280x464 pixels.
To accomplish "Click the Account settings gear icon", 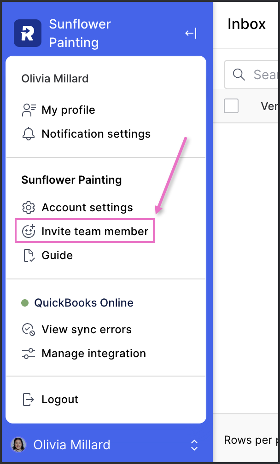I will point(29,208).
